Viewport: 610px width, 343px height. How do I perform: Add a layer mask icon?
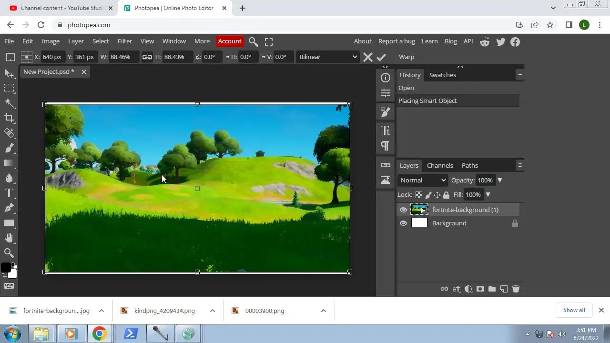(x=480, y=289)
